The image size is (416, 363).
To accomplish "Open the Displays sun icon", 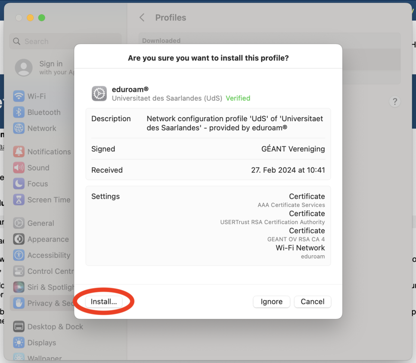I will pos(19,343).
